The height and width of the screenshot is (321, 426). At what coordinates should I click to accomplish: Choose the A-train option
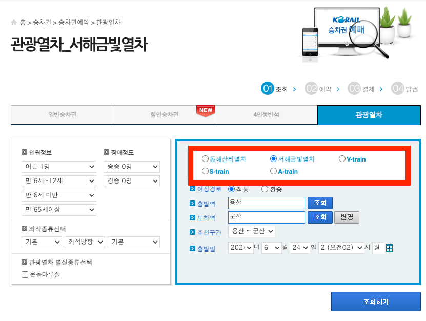(x=273, y=171)
